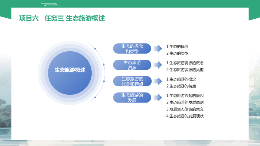Select the line 2.生态旅游的特点
The height and width of the screenshot is (146, 260).
pyautogui.click(x=181, y=86)
